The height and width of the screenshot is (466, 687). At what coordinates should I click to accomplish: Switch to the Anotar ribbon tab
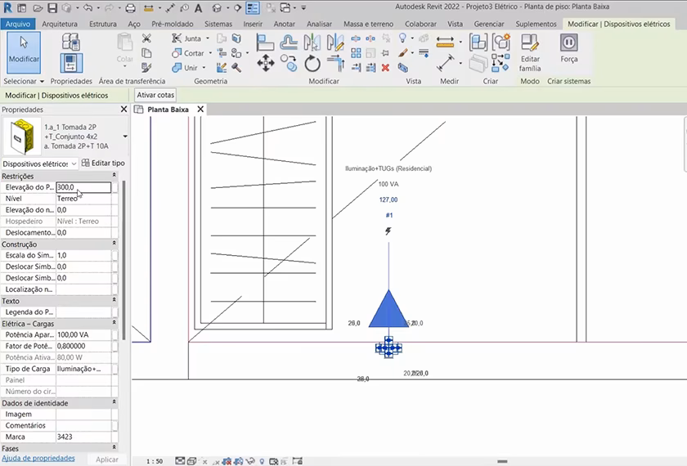285,25
